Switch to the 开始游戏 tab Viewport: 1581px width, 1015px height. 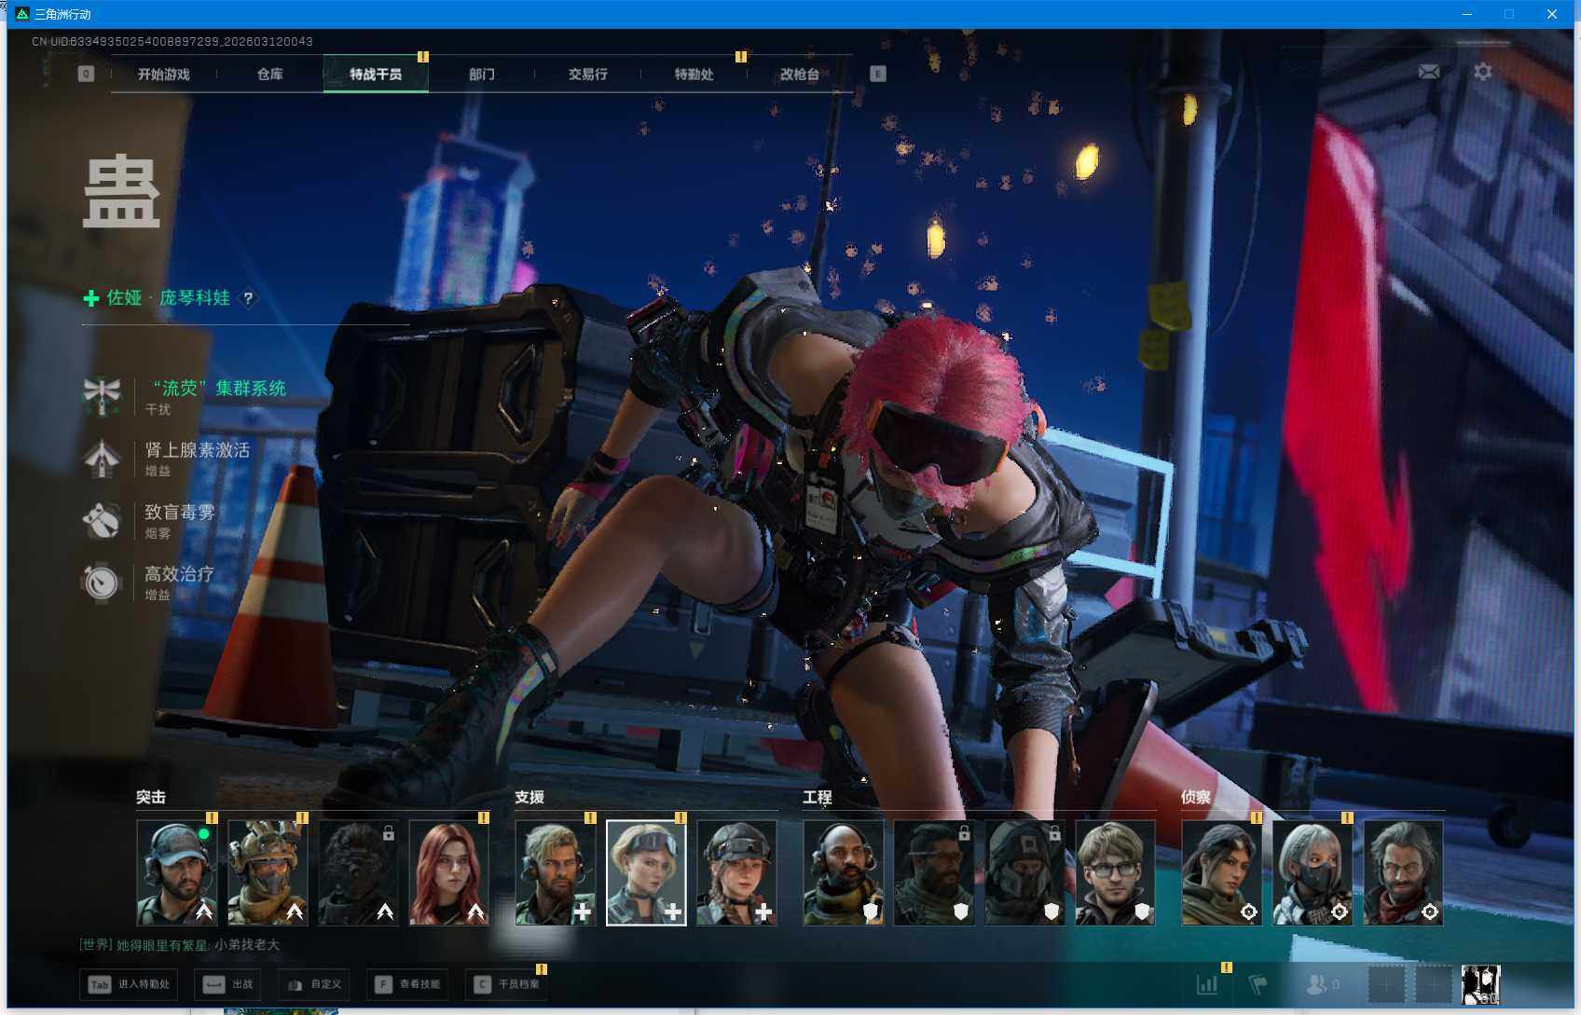163,75
